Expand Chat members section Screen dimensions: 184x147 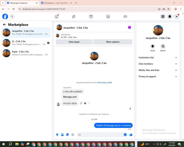pos(158,64)
